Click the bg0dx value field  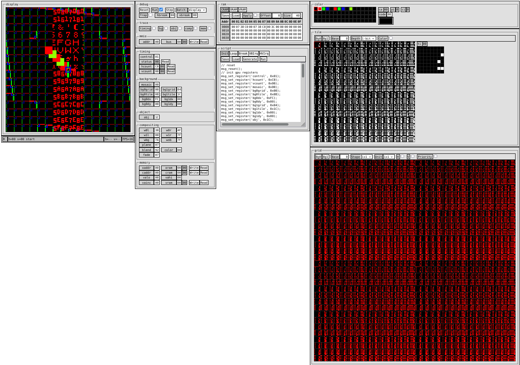tap(157, 99)
